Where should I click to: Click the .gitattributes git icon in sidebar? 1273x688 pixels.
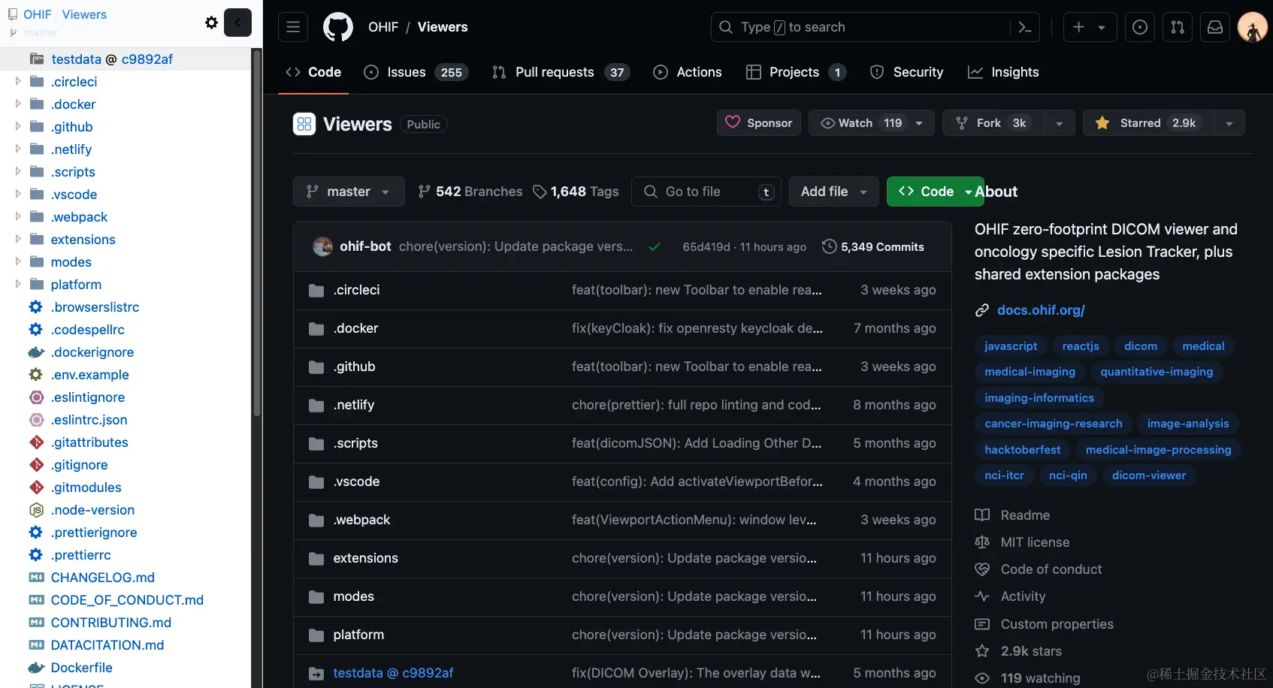click(x=36, y=442)
